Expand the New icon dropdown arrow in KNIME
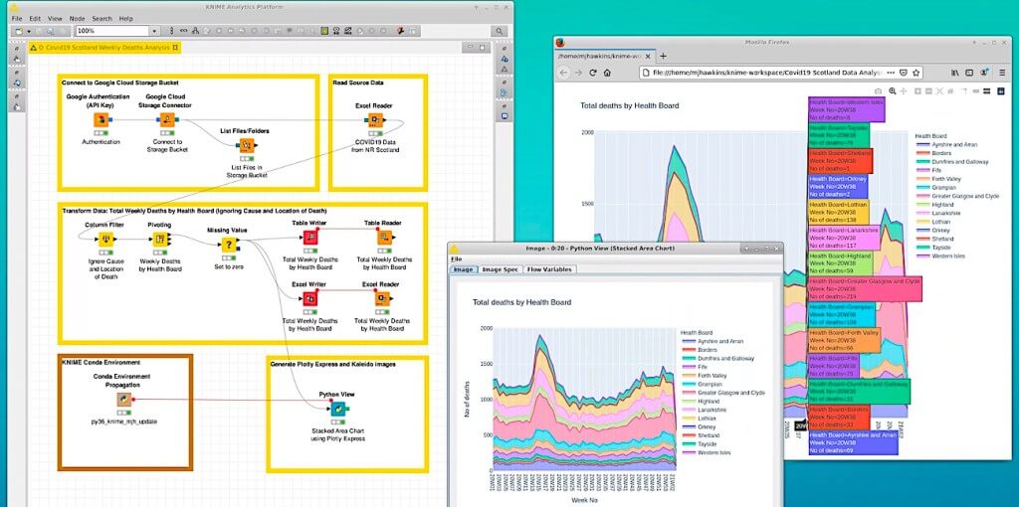Image resolution: width=1019 pixels, height=507 pixels. [29, 31]
